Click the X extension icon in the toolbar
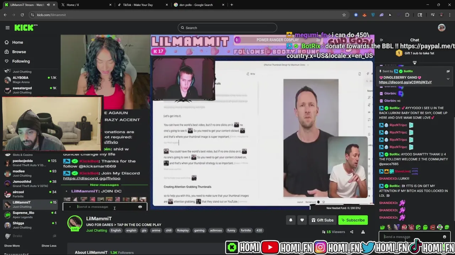 click(390, 15)
